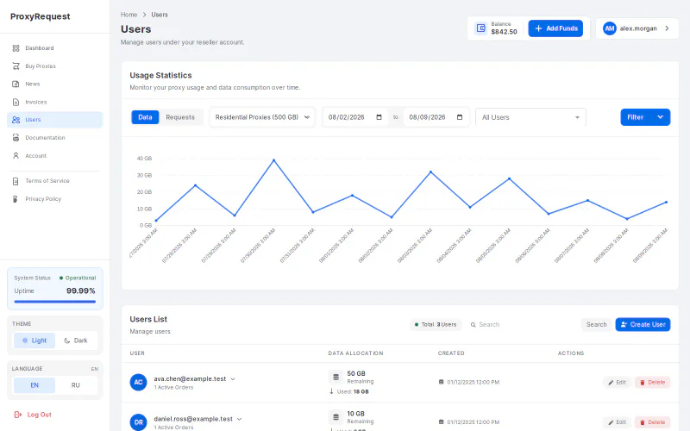Screen dimensions: 690x431
Task: Toggle chart to Requests view
Action: [180, 117]
